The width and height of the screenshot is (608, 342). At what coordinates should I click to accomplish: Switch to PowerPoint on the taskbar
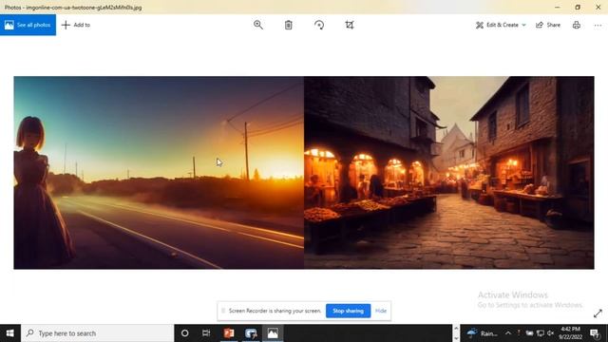tap(229, 333)
